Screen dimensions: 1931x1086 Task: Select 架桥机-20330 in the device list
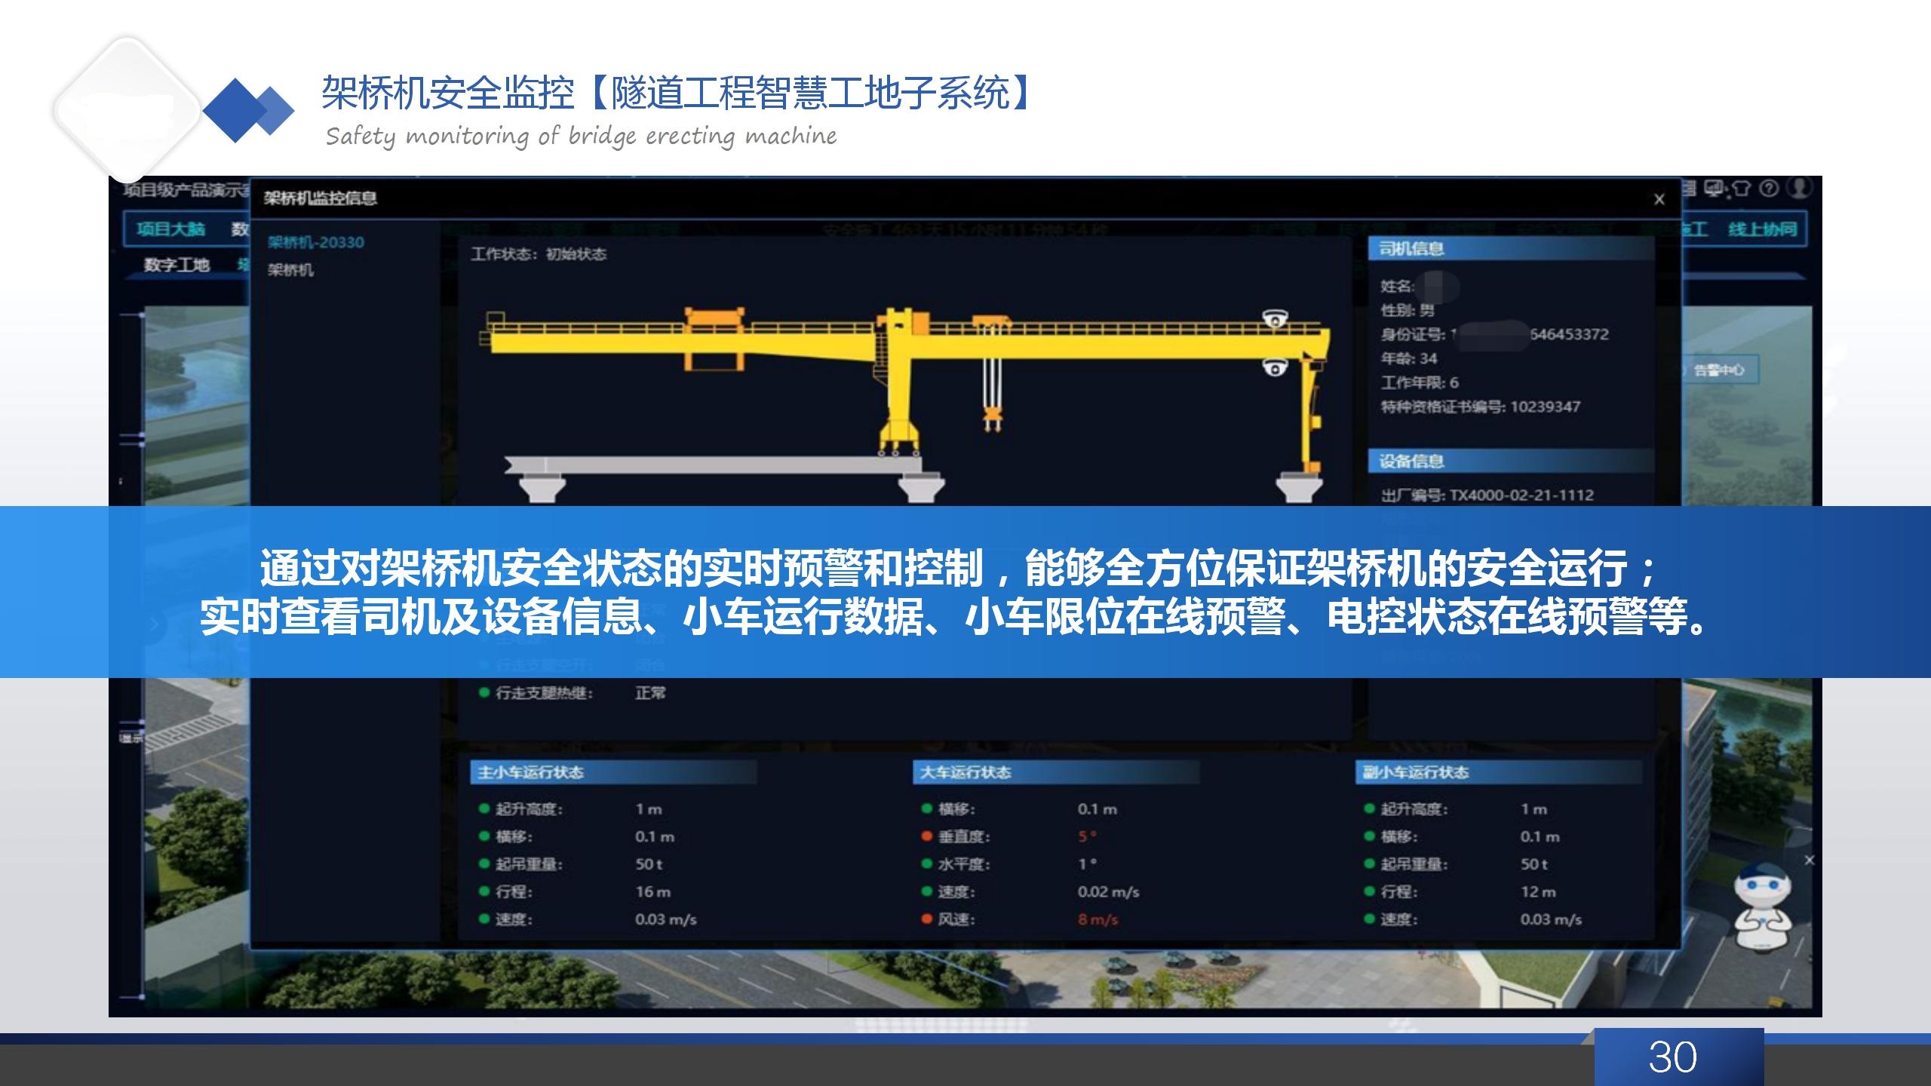tap(316, 242)
